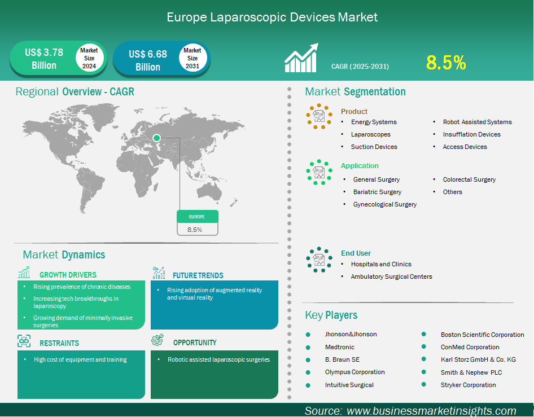Click the US$ 3.78 Billion pill
Image resolution: width=534 pixels, height=417 pixels.
point(59,58)
